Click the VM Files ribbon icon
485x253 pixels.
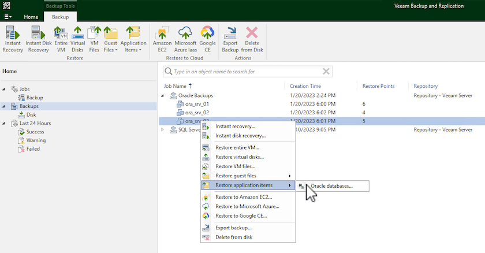click(x=94, y=39)
